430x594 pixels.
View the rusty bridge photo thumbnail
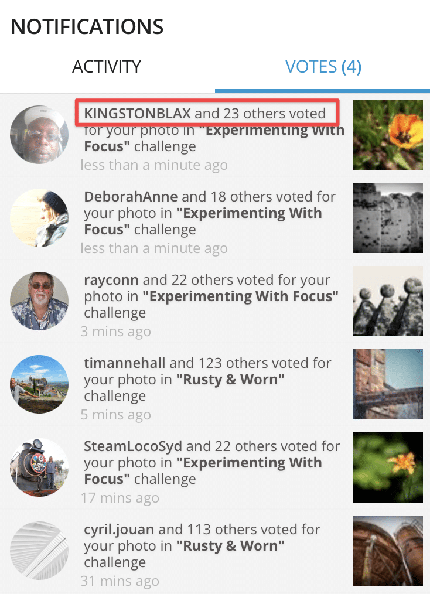pos(387,384)
